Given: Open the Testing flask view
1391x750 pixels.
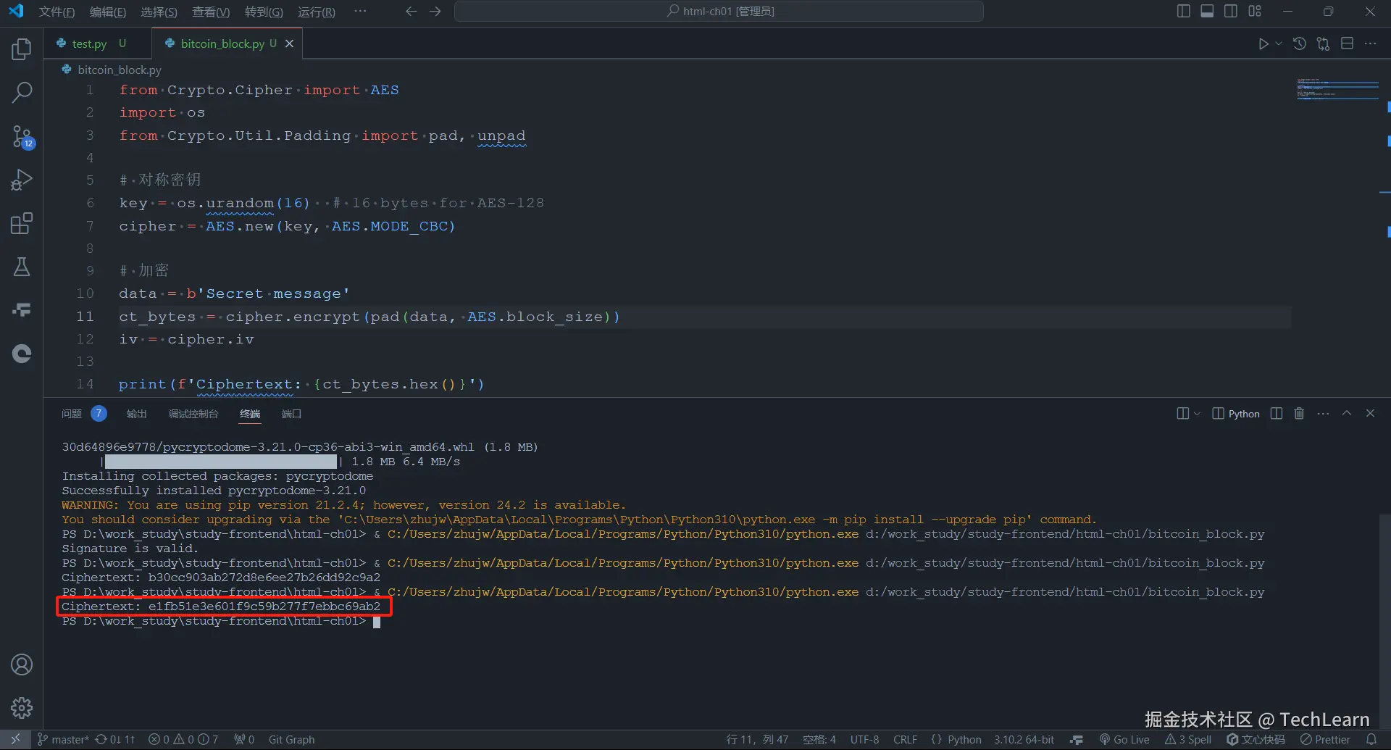Looking at the screenshot, I should [22, 267].
